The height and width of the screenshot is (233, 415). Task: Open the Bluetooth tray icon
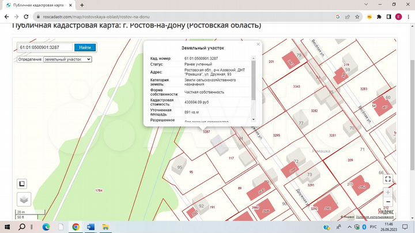click(x=364, y=227)
